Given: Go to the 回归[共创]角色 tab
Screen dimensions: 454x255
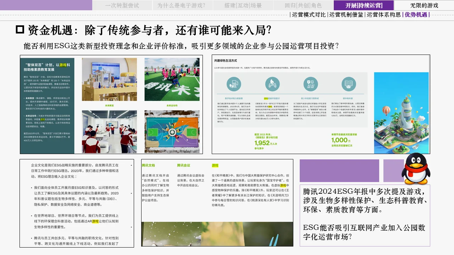Looking at the screenshot, I should click(303, 5).
